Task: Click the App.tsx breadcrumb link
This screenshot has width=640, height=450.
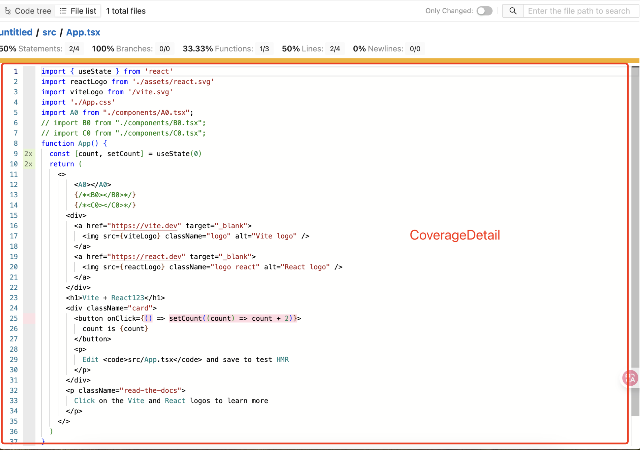Action: (83, 32)
